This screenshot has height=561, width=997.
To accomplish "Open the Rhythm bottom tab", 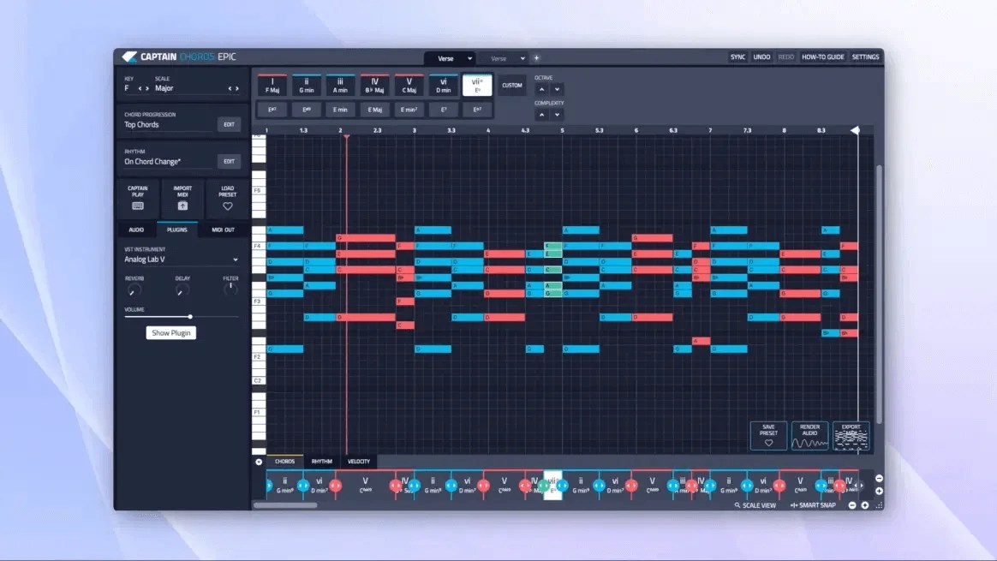I will (x=322, y=462).
